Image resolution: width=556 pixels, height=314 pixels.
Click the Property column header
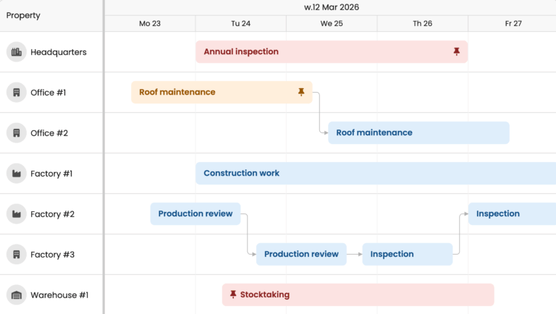click(24, 15)
